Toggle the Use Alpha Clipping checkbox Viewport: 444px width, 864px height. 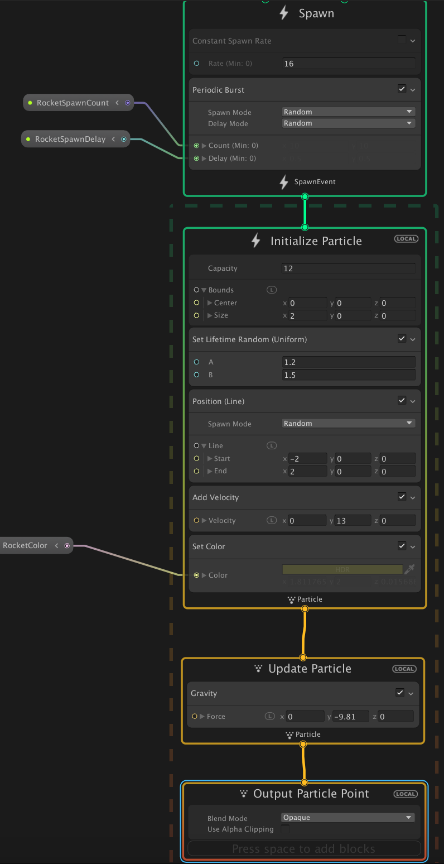tap(285, 829)
